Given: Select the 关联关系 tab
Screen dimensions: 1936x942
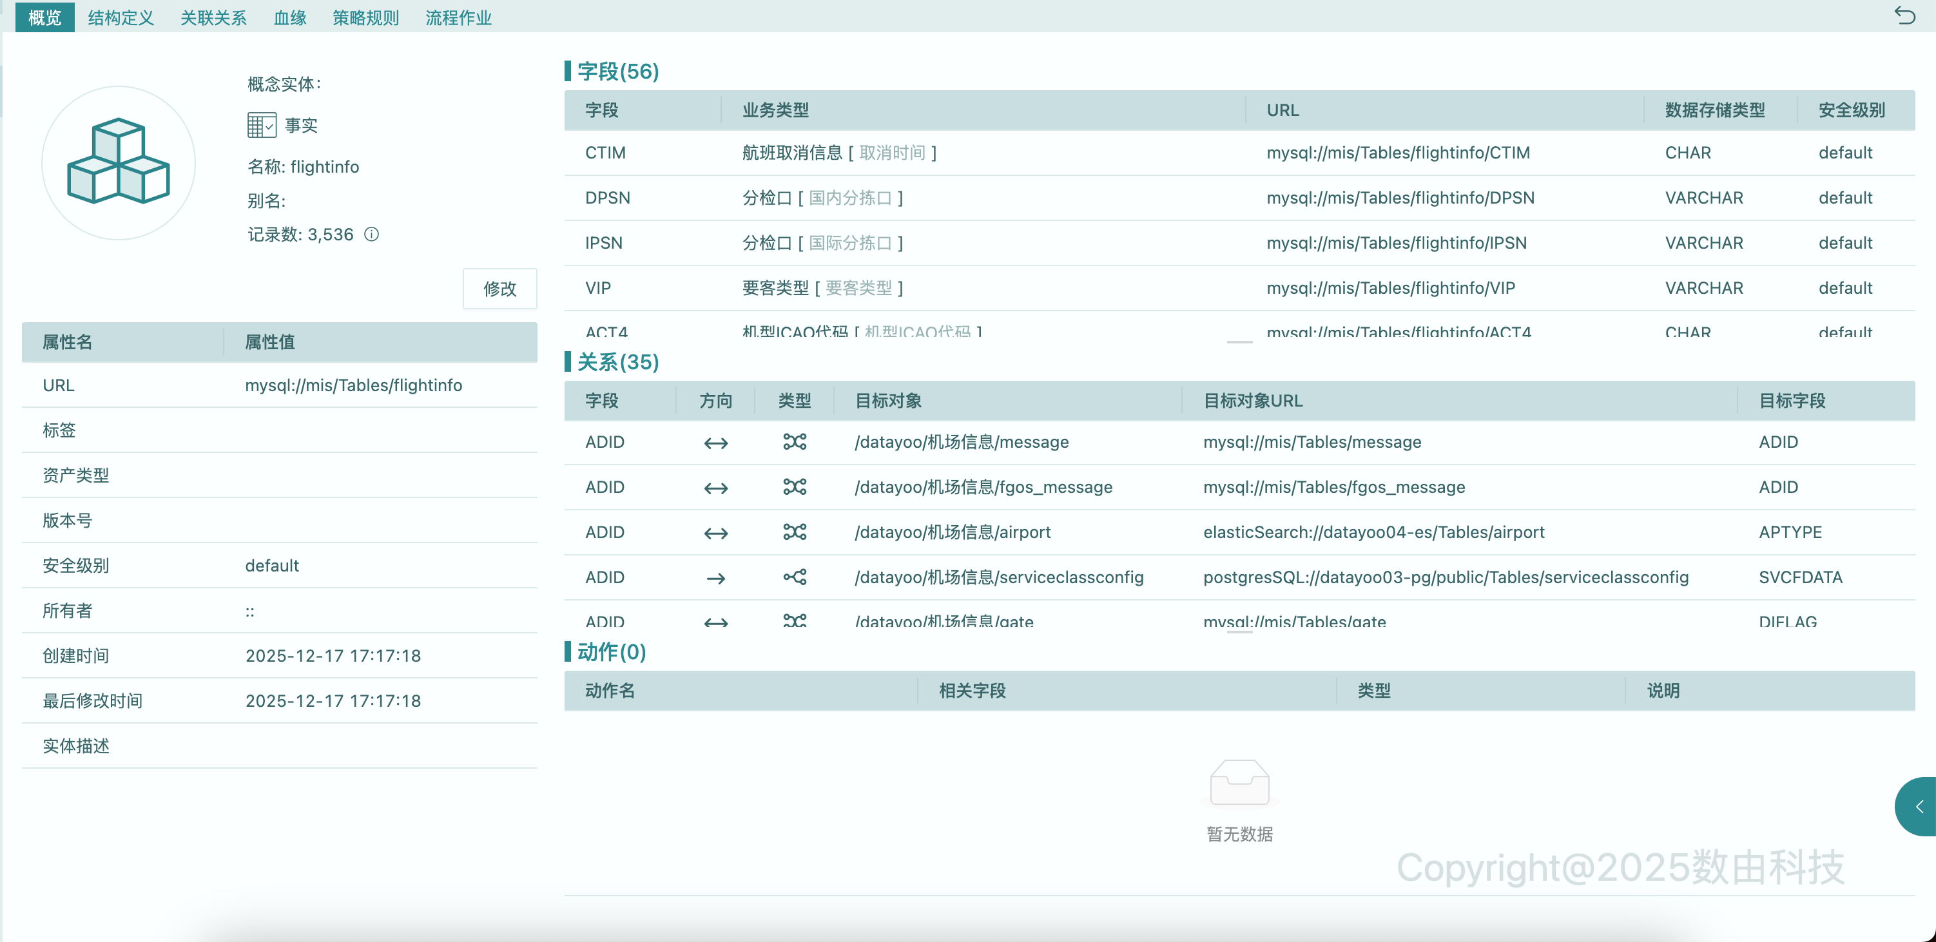Looking at the screenshot, I should [x=213, y=17].
